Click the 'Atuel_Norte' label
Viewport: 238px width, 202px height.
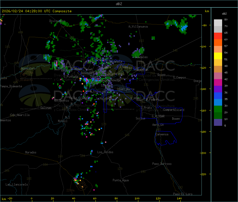click(126, 89)
